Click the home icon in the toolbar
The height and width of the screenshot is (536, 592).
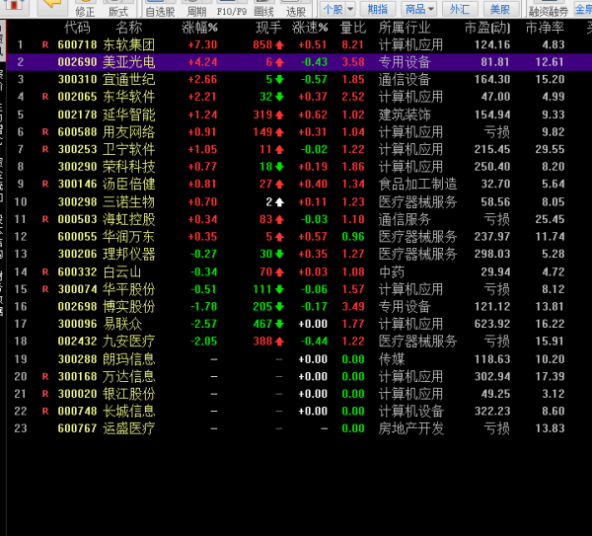[x=14, y=5]
